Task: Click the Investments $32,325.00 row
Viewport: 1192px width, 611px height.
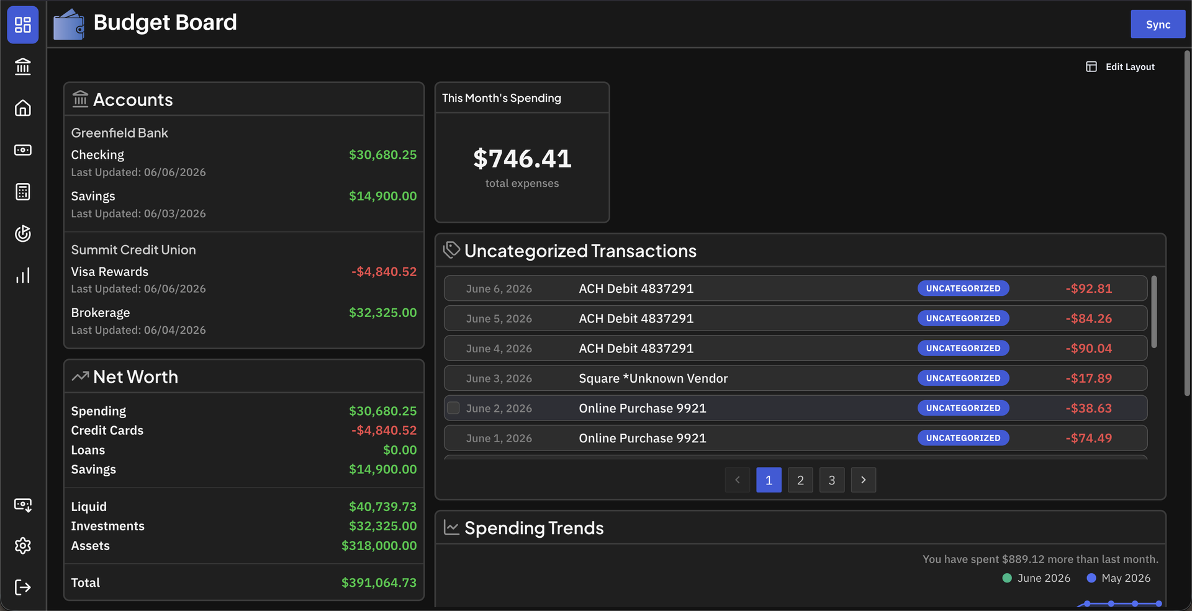Action: pyautogui.click(x=244, y=526)
